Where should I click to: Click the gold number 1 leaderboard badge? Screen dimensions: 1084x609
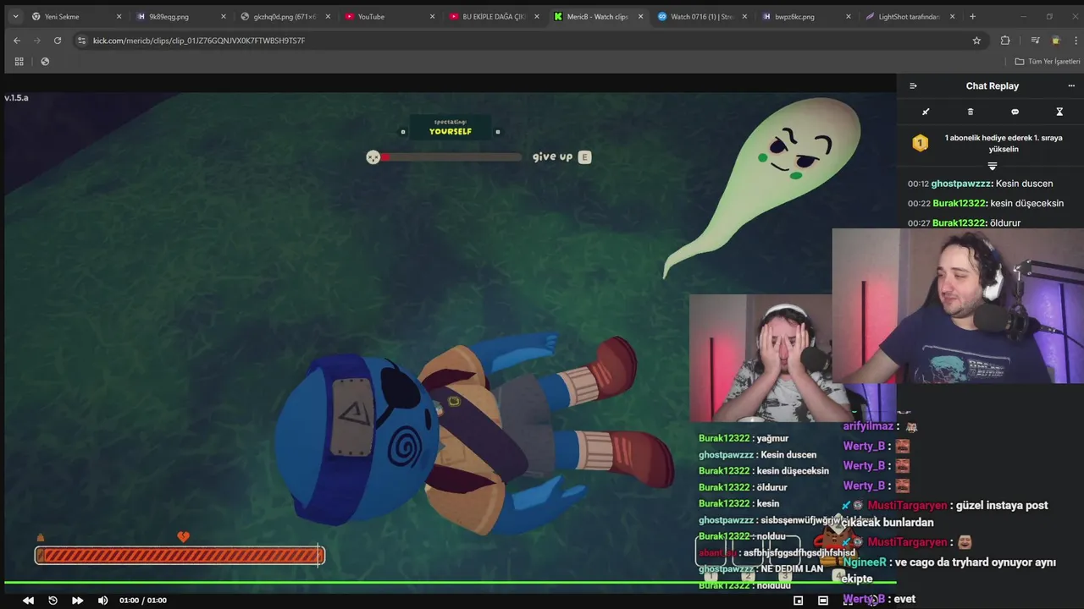pyautogui.click(x=920, y=143)
